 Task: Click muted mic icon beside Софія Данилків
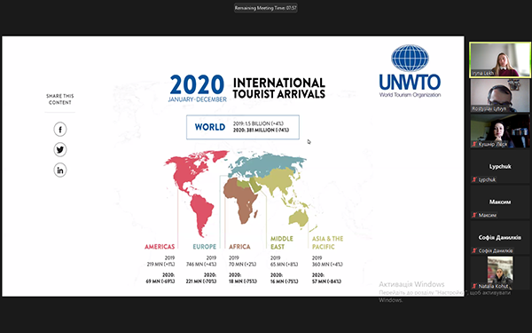coord(474,250)
